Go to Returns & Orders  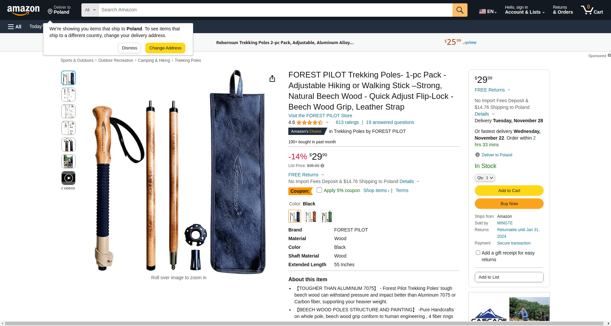(563, 10)
